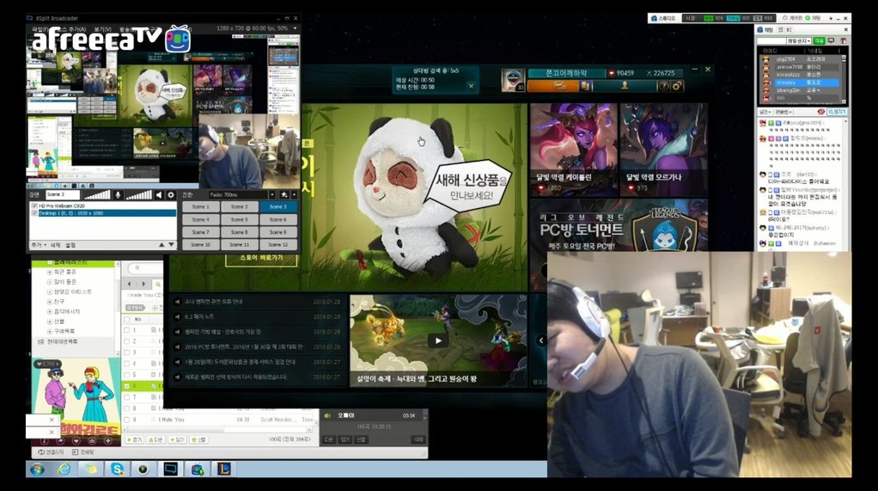Adjust the XSplit microphone volume bar
This screenshot has width=878, height=491.
click(x=97, y=194)
